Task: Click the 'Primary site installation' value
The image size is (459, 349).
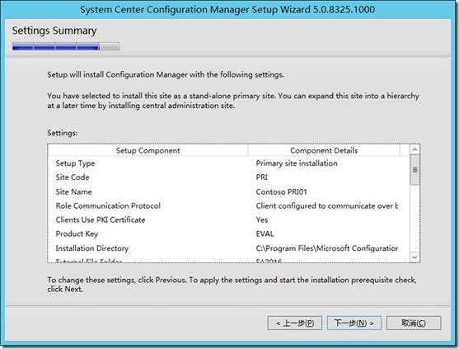Action: 297,163
